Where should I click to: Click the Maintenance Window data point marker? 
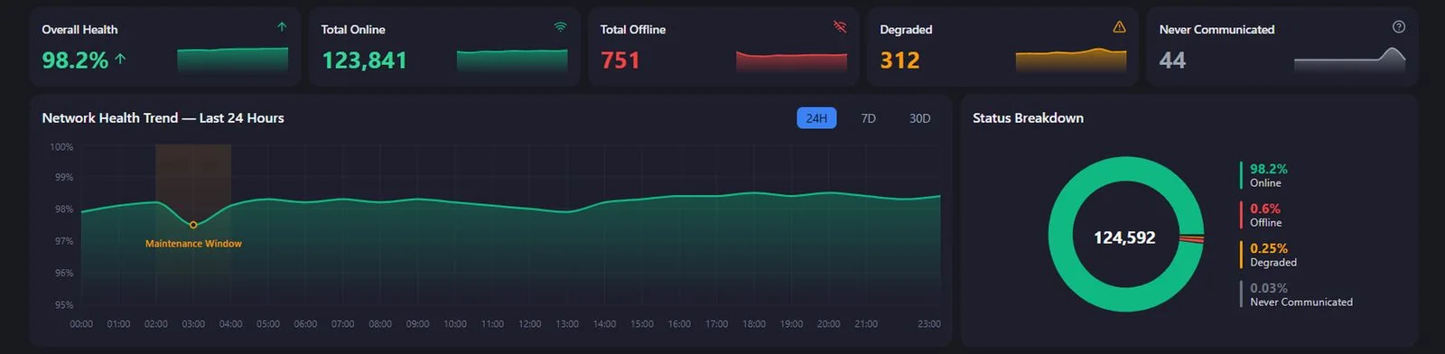193,225
